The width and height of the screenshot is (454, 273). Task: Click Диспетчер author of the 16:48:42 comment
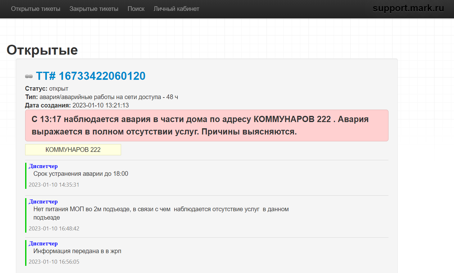click(43, 202)
